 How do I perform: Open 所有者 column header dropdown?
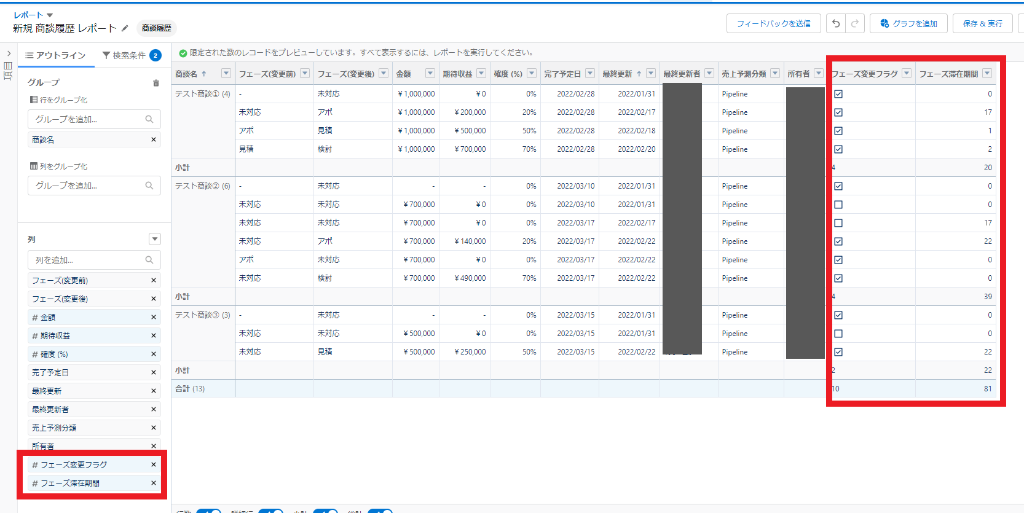(x=819, y=73)
